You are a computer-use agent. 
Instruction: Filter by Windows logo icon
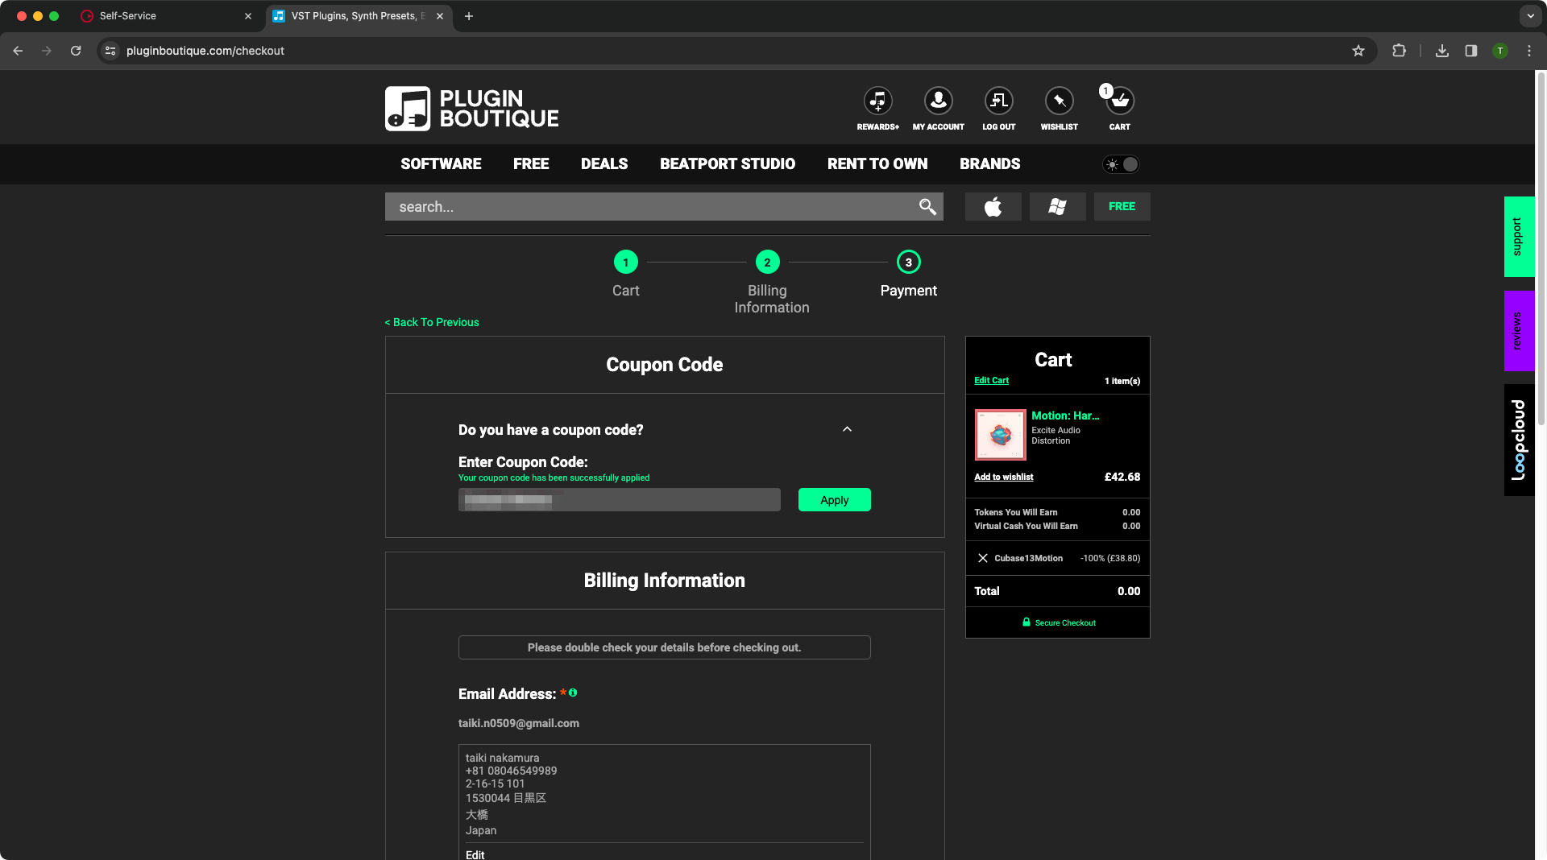1057,207
